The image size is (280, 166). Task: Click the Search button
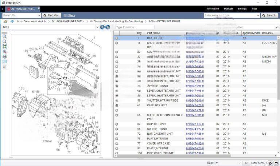coord(269,15)
